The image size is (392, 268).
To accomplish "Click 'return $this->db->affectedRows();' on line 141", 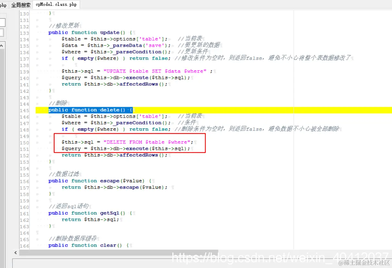I will click(x=115, y=84).
